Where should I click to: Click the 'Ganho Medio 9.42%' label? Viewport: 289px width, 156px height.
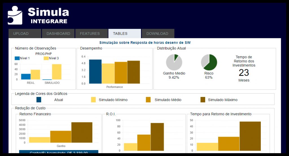[x=174, y=75]
